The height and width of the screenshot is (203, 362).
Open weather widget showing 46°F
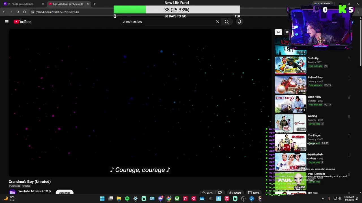pos(9,198)
